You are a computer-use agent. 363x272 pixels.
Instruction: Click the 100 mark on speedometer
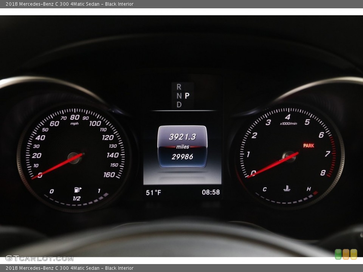click(x=95, y=124)
